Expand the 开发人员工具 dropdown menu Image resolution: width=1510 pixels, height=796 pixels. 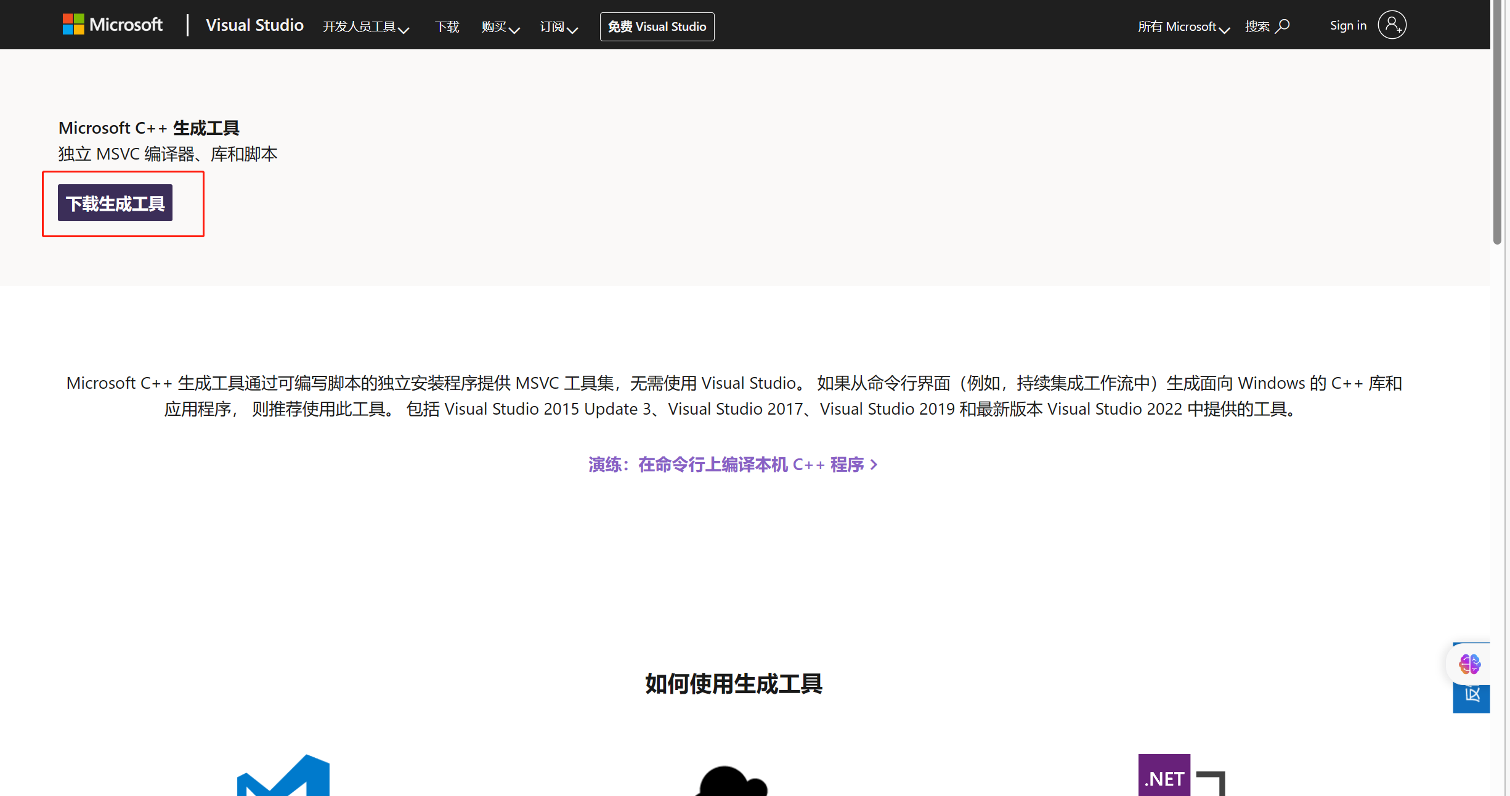click(x=365, y=26)
